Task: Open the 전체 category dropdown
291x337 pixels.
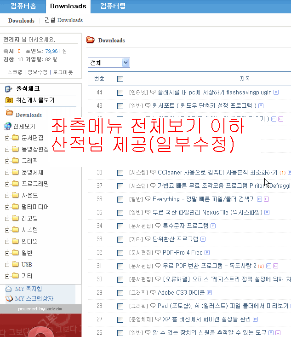Action: 109,63
